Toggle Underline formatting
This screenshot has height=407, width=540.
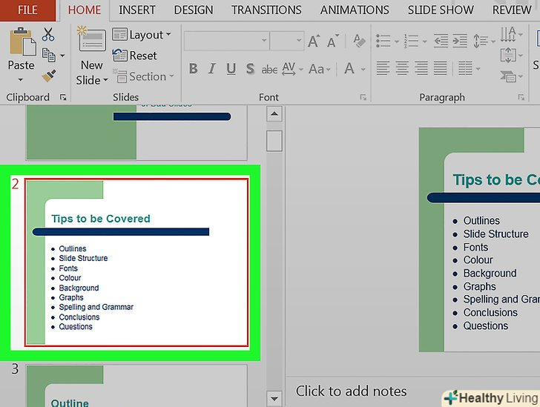(231, 69)
